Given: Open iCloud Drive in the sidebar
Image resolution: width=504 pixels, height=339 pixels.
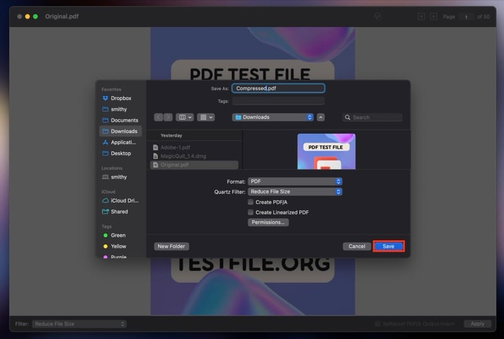Looking at the screenshot, I should click(x=120, y=200).
